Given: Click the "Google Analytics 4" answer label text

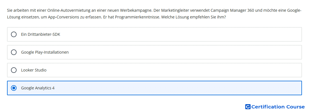Looking at the screenshot, I should (38, 88).
